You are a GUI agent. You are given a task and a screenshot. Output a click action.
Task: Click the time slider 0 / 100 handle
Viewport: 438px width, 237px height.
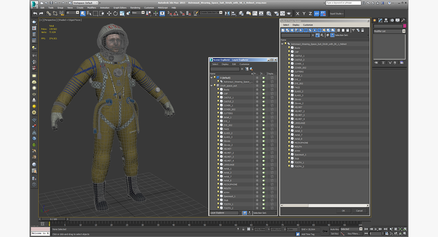[54, 219]
